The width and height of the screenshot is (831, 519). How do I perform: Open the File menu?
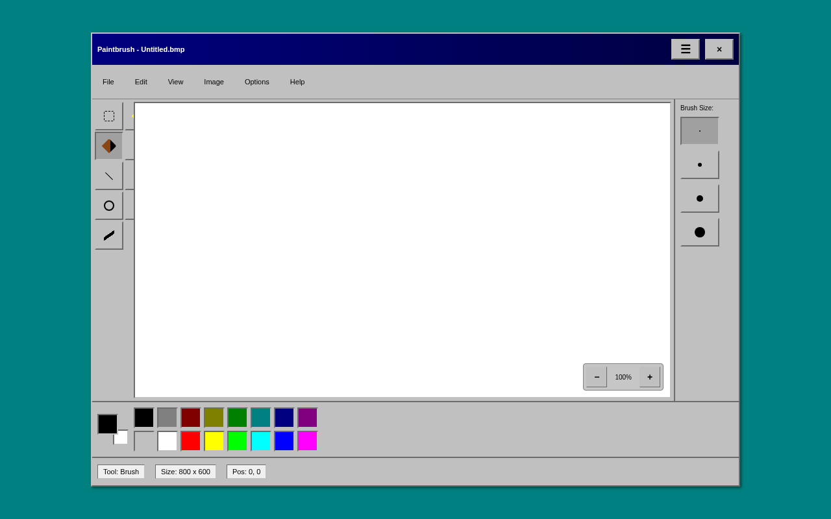108,82
